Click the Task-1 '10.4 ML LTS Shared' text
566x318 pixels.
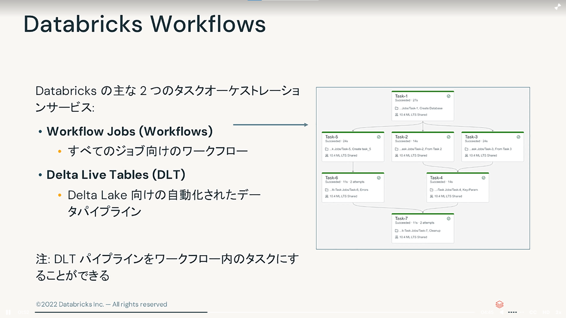(x=413, y=115)
